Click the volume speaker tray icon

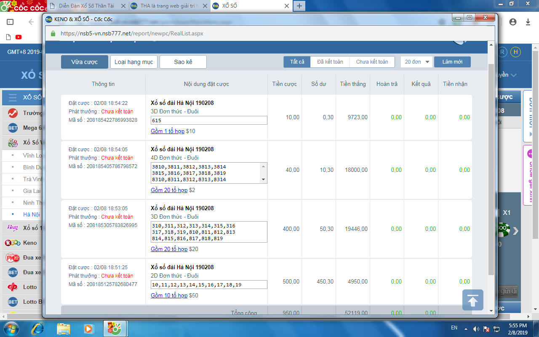coord(476,329)
